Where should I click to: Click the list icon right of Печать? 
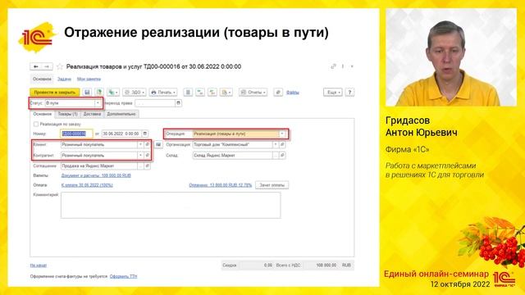(x=188, y=92)
